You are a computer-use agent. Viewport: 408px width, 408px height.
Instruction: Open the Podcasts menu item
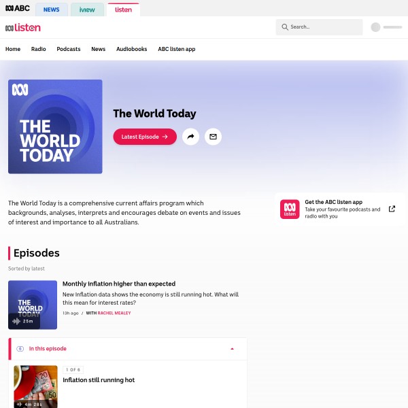pos(69,49)
